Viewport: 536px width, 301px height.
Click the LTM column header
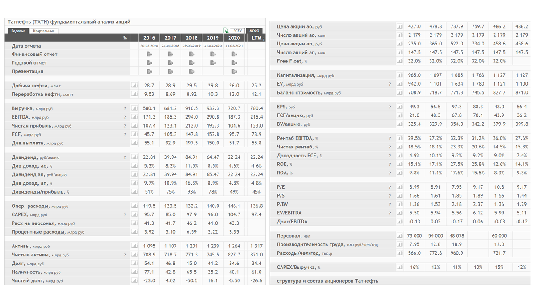click(x=256, y=38)
